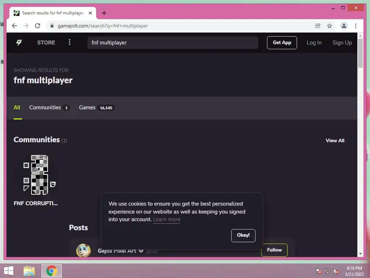Click Chrome icon in taskbar
Viewport: 370px width, 278px height.
[x=52, y=271]
